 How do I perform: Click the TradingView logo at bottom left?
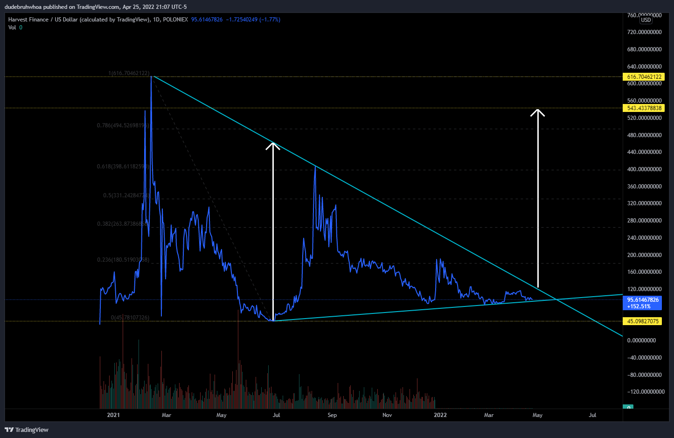pos(27,430)
